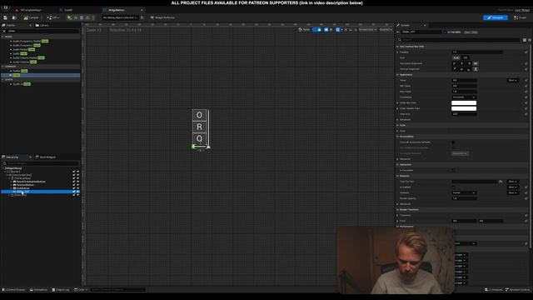The width and height of the screenshot is (533, 300).
Task: Select Radial Slider under Common category
Action: pyautogui.click(x=18, y=71)
